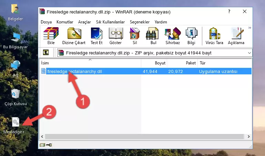Open the Dosya menu
Screen dimensions: 265x156
(x=46, y=22)
